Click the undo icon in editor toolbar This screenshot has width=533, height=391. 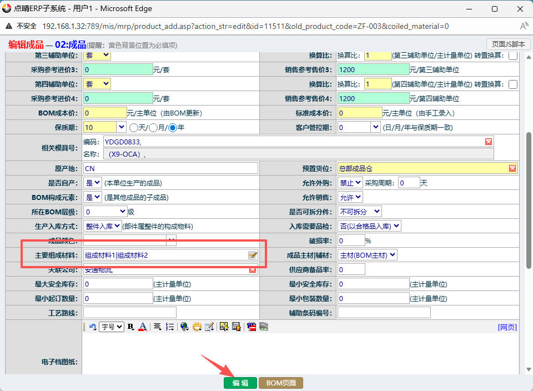[x=93, y=327]
